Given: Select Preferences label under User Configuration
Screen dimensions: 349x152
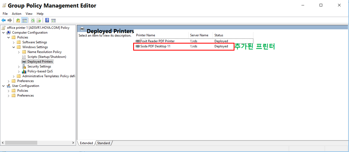Looking at the screenshot, I should (x=25, y=96).
